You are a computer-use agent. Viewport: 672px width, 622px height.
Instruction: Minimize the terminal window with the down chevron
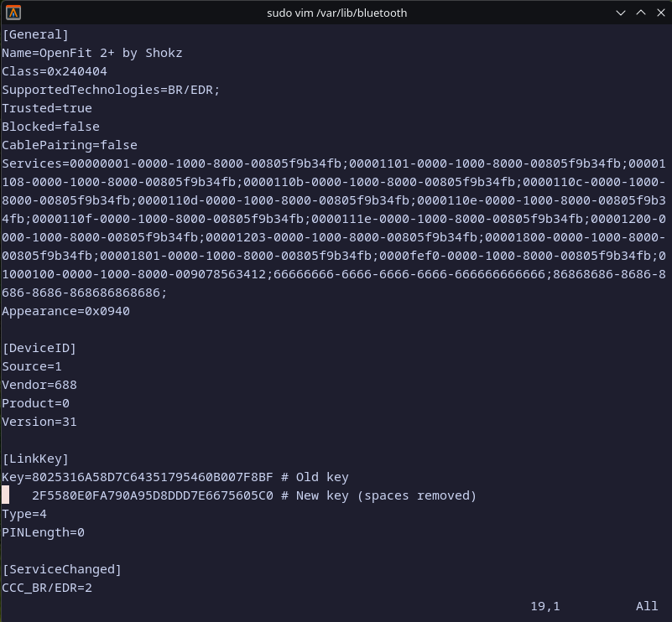620,13
